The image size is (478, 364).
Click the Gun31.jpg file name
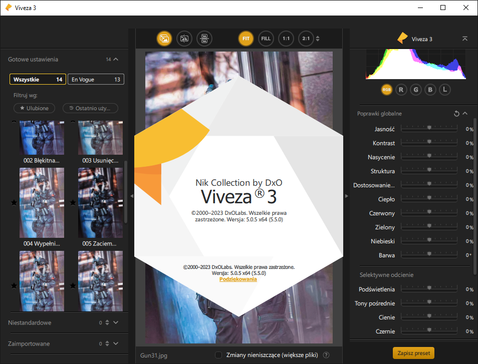click(154, 355)
